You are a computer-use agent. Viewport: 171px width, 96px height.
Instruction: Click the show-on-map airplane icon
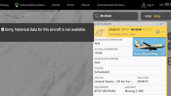158,32
